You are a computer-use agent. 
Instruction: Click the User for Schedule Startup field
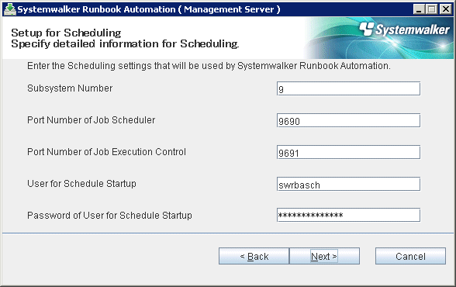pyautogui.click(x=348, y=184)
